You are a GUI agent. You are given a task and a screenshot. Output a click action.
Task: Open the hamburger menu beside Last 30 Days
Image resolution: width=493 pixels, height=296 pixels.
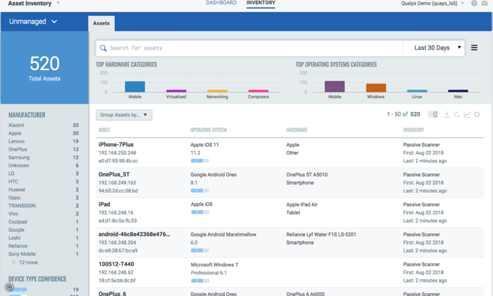tap(474, 48)
